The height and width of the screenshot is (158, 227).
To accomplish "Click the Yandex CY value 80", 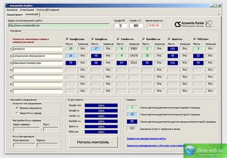I will pos(136,25).
